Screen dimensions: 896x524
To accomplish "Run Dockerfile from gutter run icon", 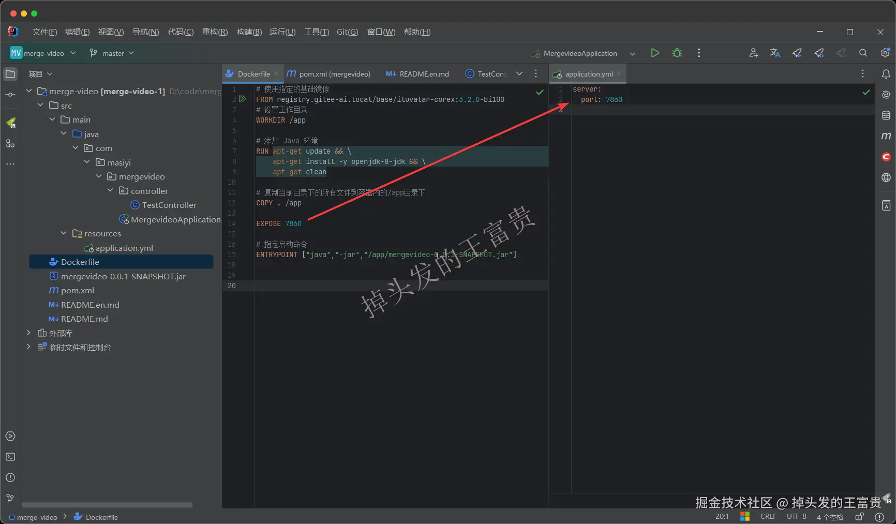I will (242, 99).
